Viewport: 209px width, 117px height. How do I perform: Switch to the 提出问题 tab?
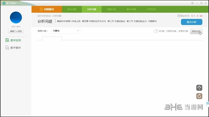(72, 9)
